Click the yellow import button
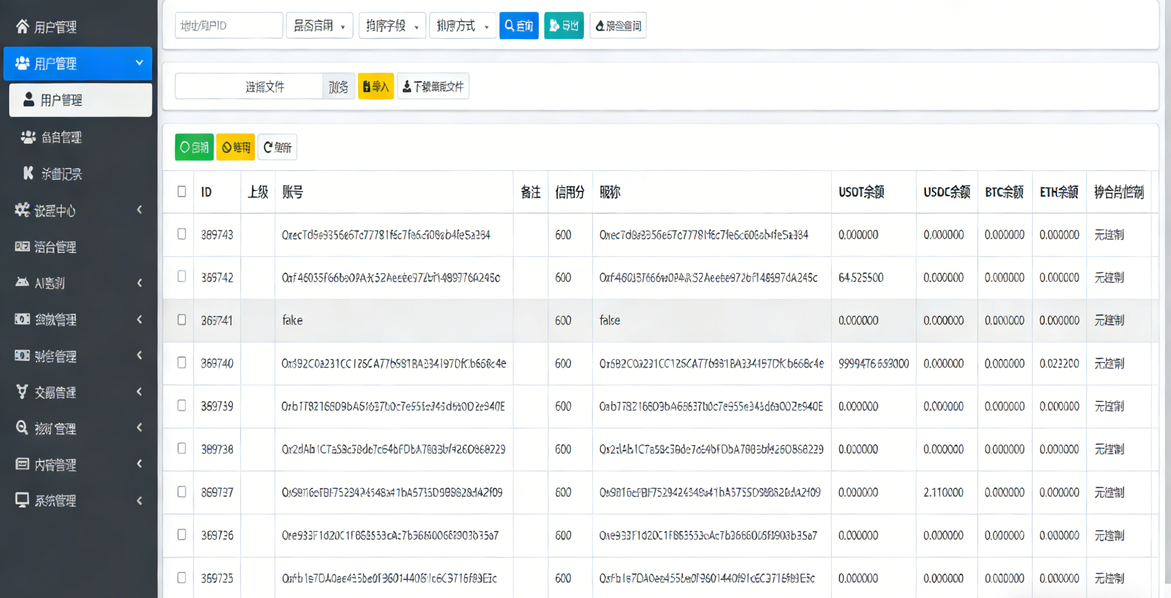This screenshot has width=1171, height=598. (375, 86)
